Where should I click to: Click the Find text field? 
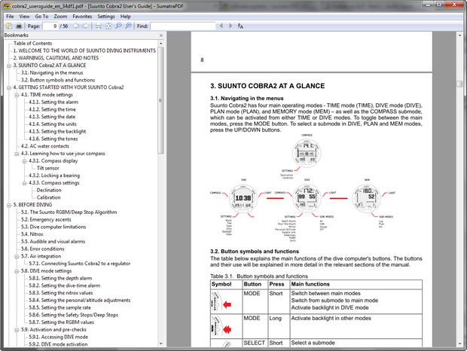182,26
